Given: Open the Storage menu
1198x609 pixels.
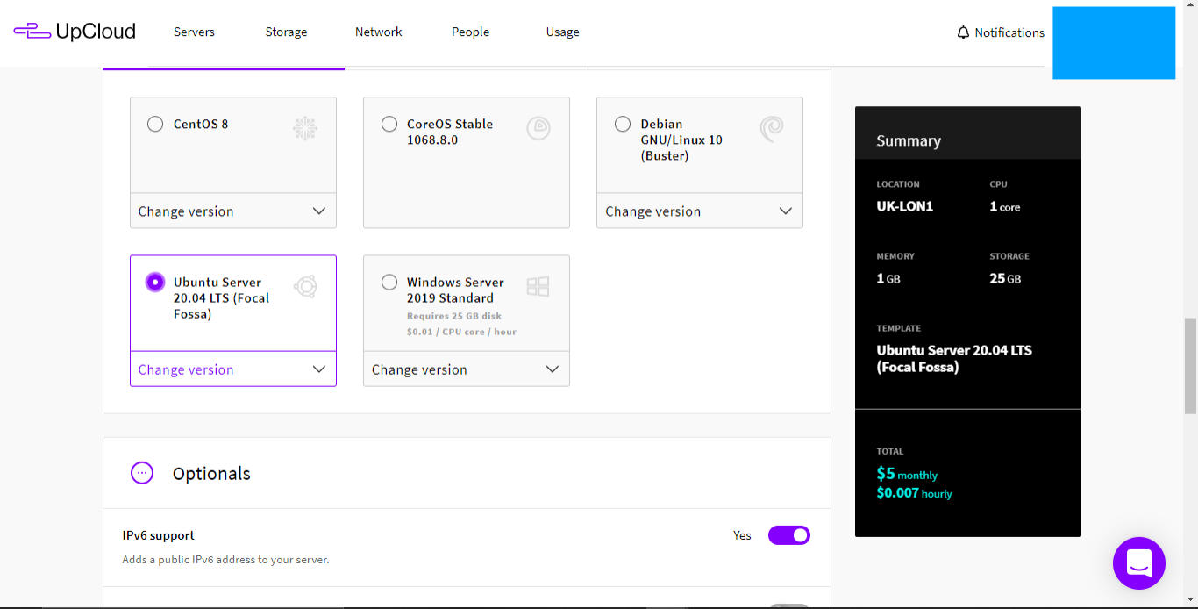Looking at the screenshot, I should (286, 32).
